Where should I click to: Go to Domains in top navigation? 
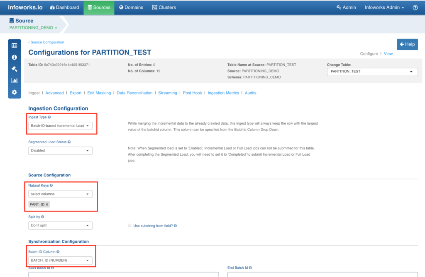point(131,7)
